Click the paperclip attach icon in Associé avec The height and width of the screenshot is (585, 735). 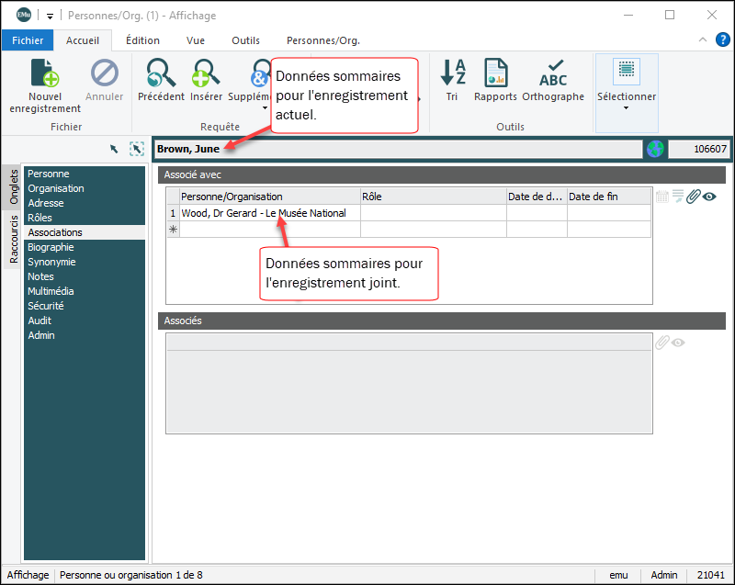[694, 196]
